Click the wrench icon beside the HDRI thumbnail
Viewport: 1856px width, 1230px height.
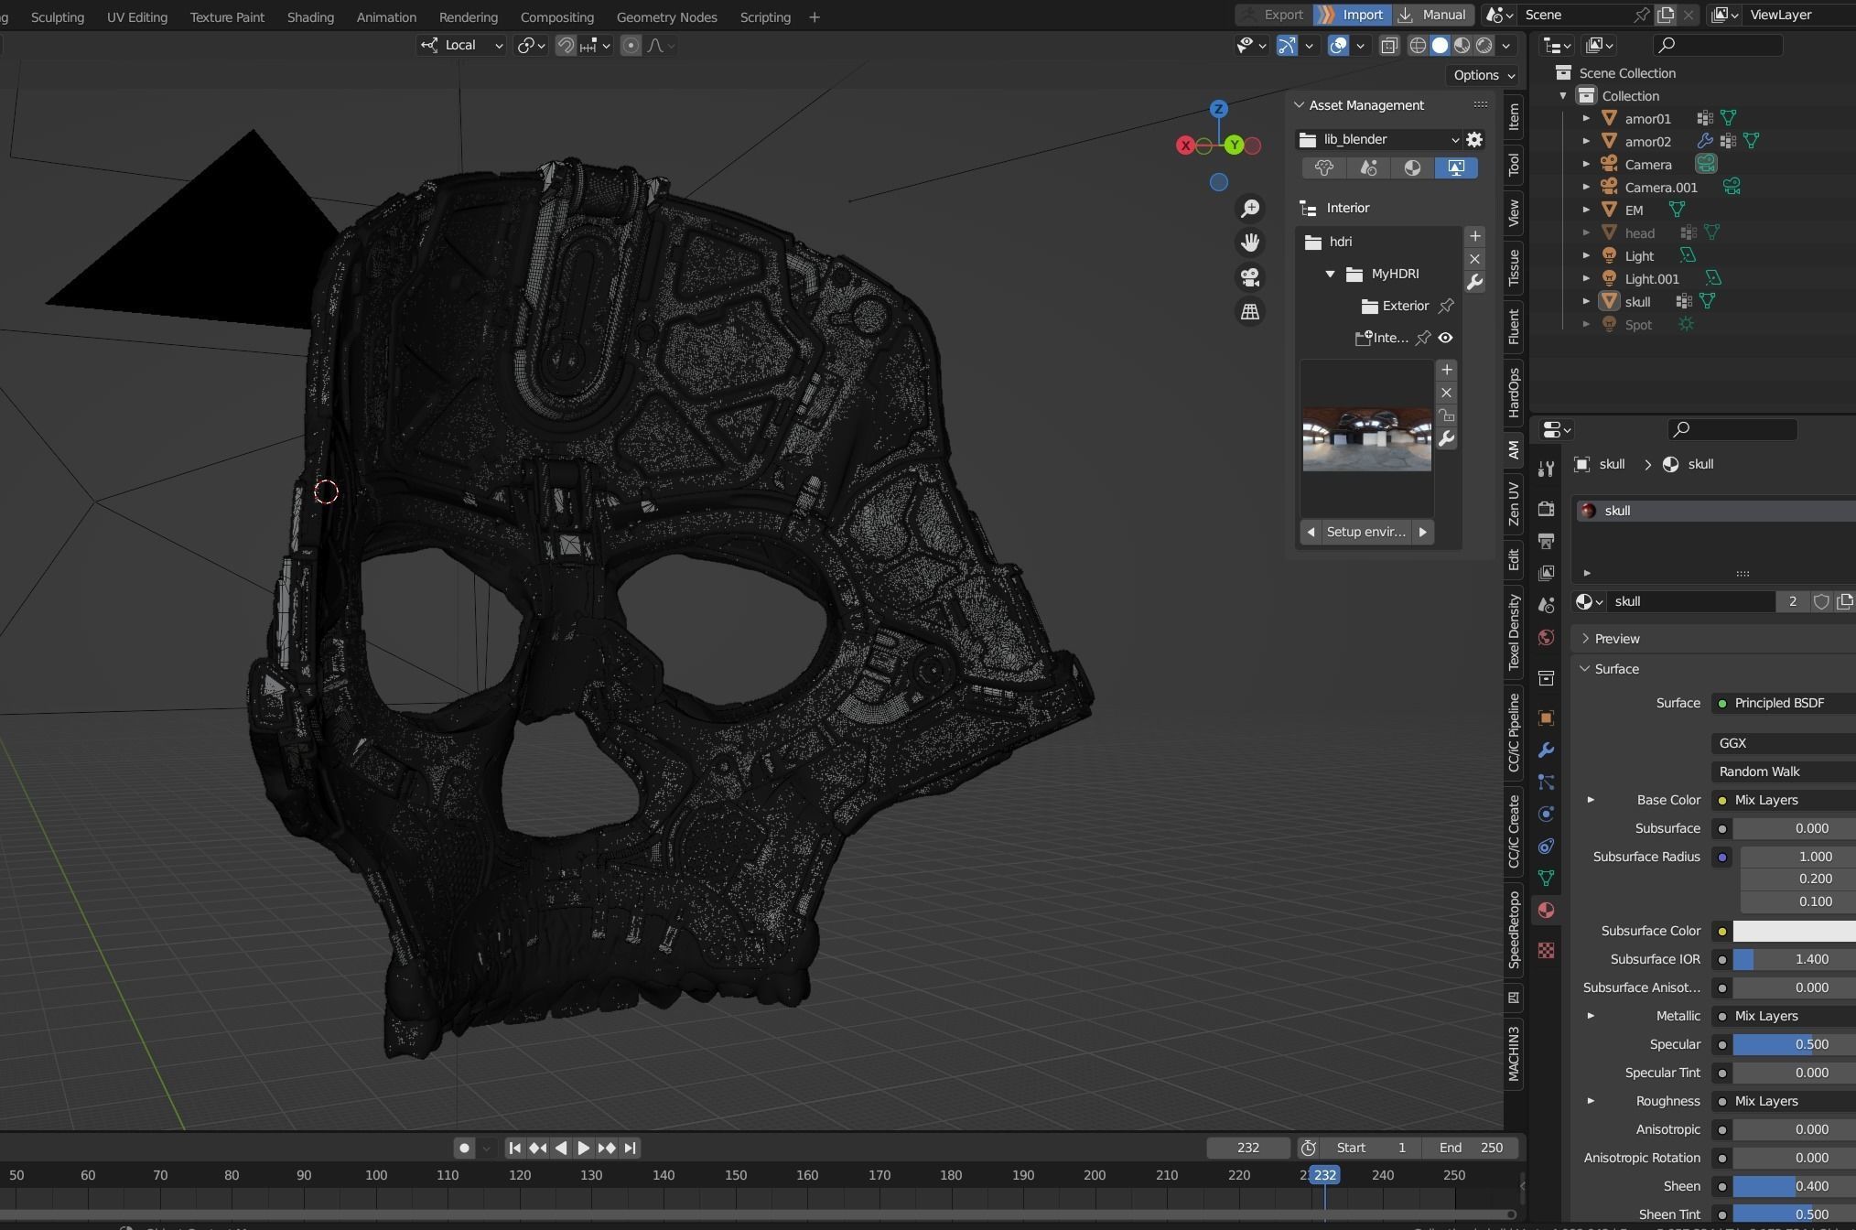point(1446,439)
